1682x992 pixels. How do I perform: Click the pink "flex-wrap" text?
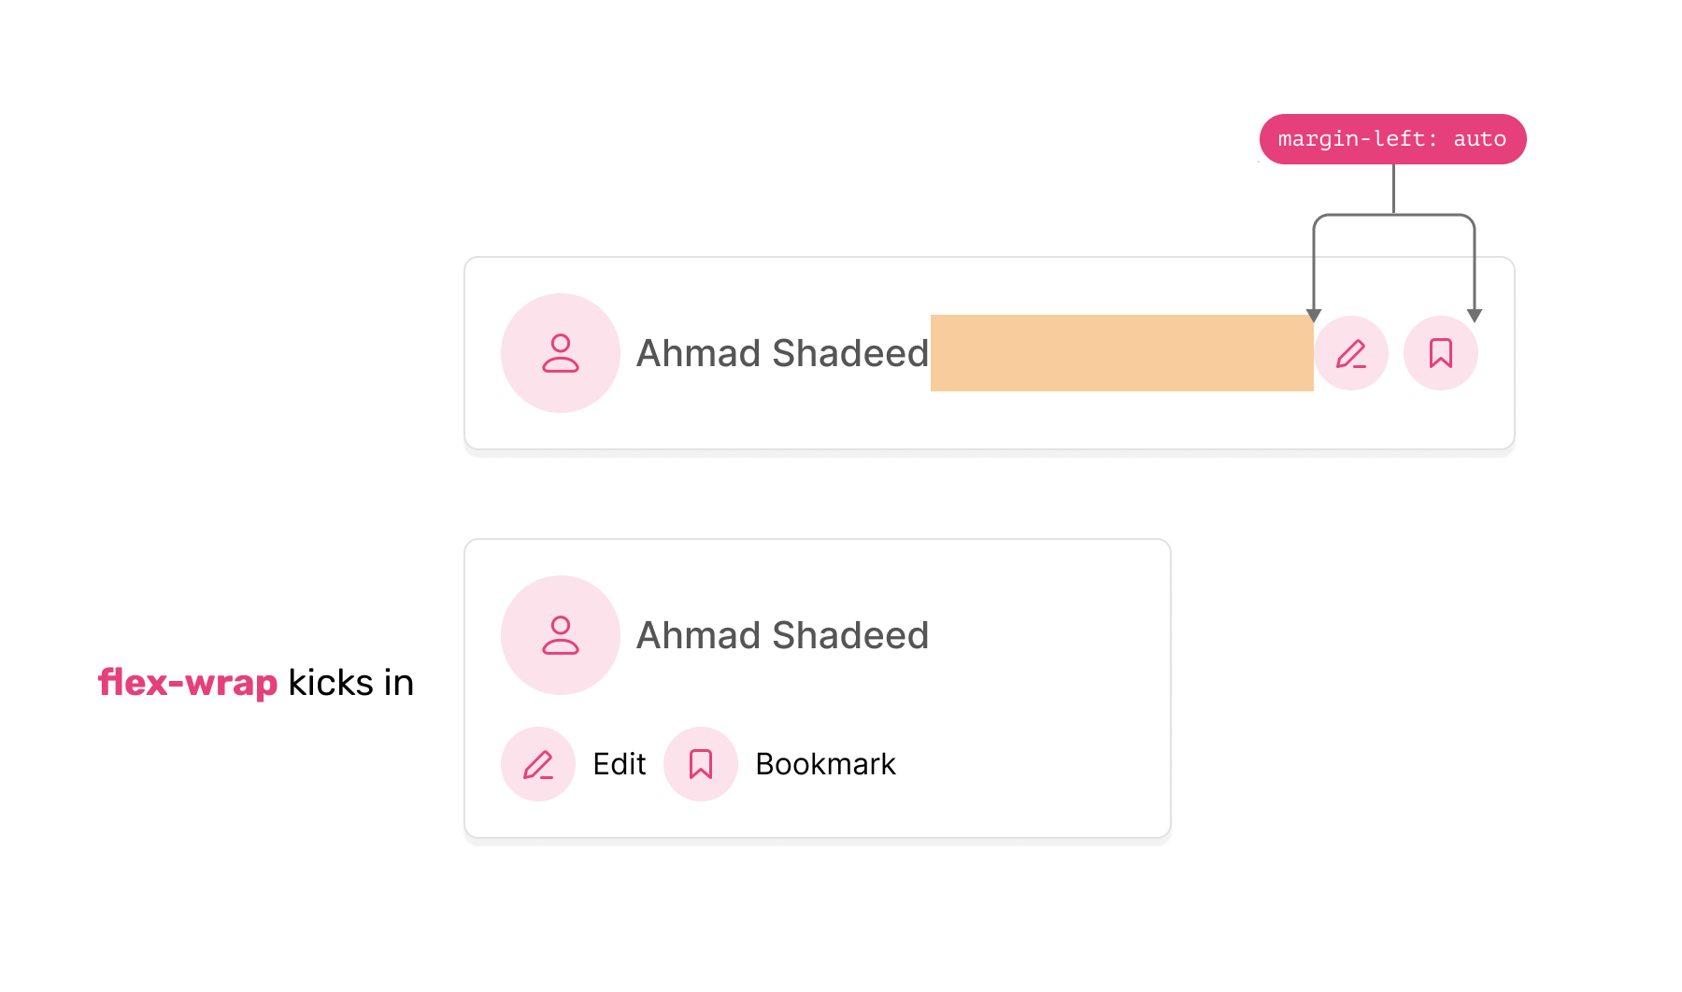pos(188,683)
